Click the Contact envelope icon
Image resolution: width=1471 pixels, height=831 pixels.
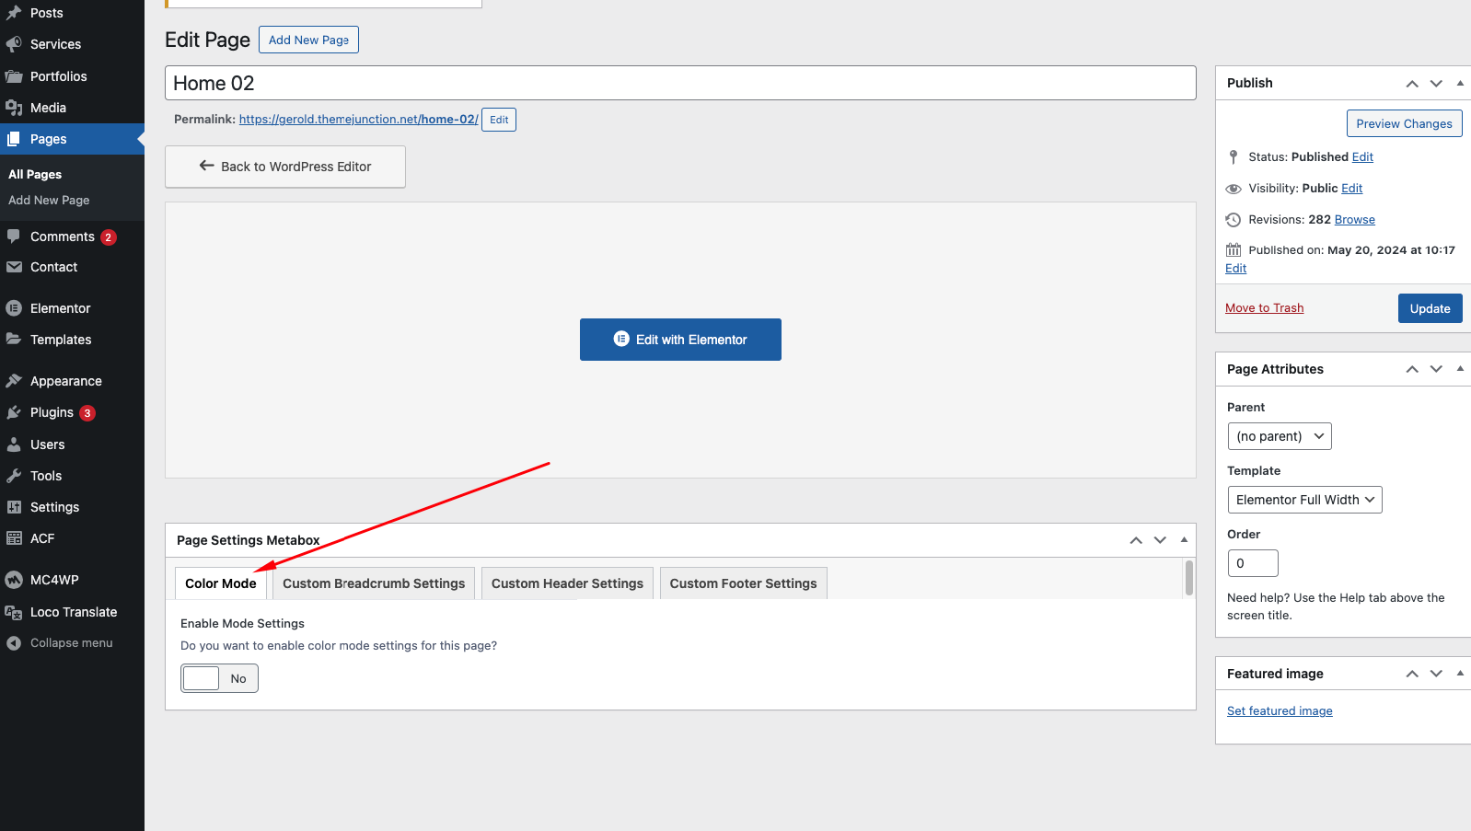tap(14, 267)
